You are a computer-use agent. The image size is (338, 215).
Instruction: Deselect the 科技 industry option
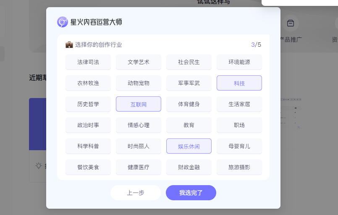click(x=239, y=83)
